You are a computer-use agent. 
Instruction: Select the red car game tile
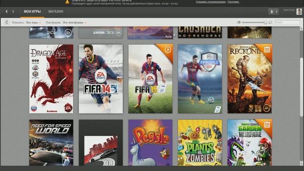[101, 142]
